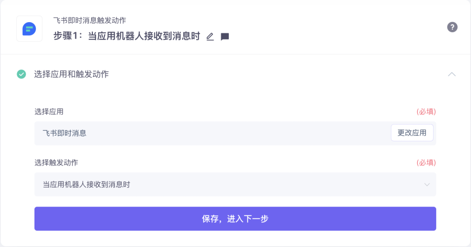
Task: Click the 选择应用和触发动作 section header
Action: 72,74
